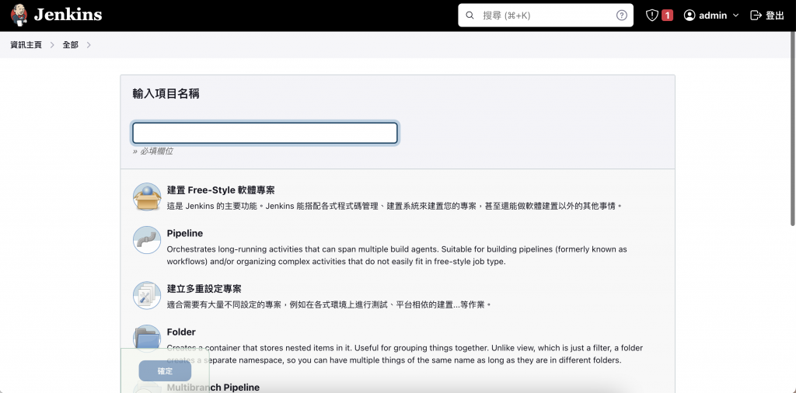Choose 建置 Free-Style 軟體專案 option

coord(221,190)
